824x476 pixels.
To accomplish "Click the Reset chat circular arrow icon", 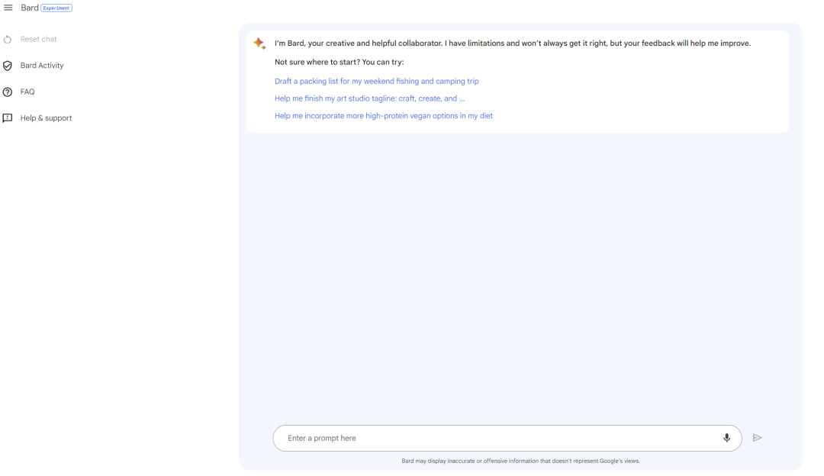I will click(x=8, y=40).
